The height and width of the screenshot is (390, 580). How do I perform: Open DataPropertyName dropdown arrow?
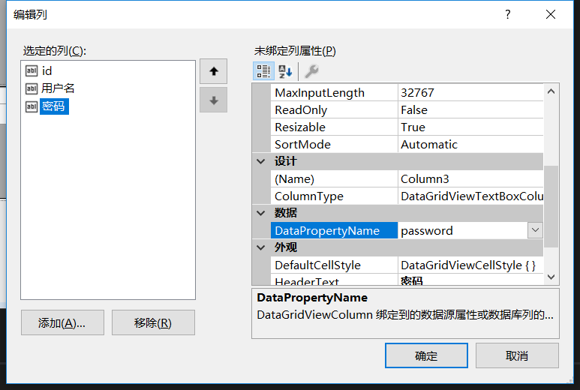(x=535, y=230)
